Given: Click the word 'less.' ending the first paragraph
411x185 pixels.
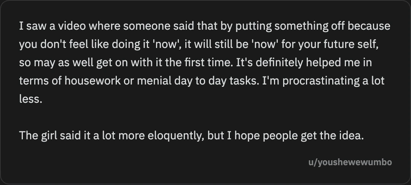Looking at the screenshot, I should pos(29,99).
